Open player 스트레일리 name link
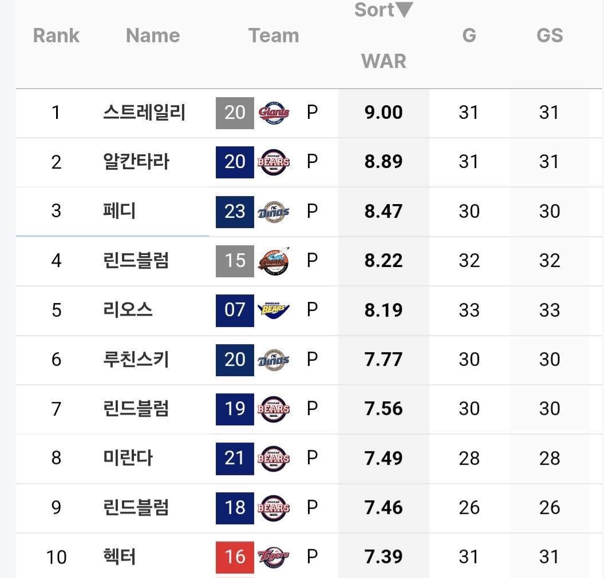Viewport: 604px width, 578px height. coord(144,113)
